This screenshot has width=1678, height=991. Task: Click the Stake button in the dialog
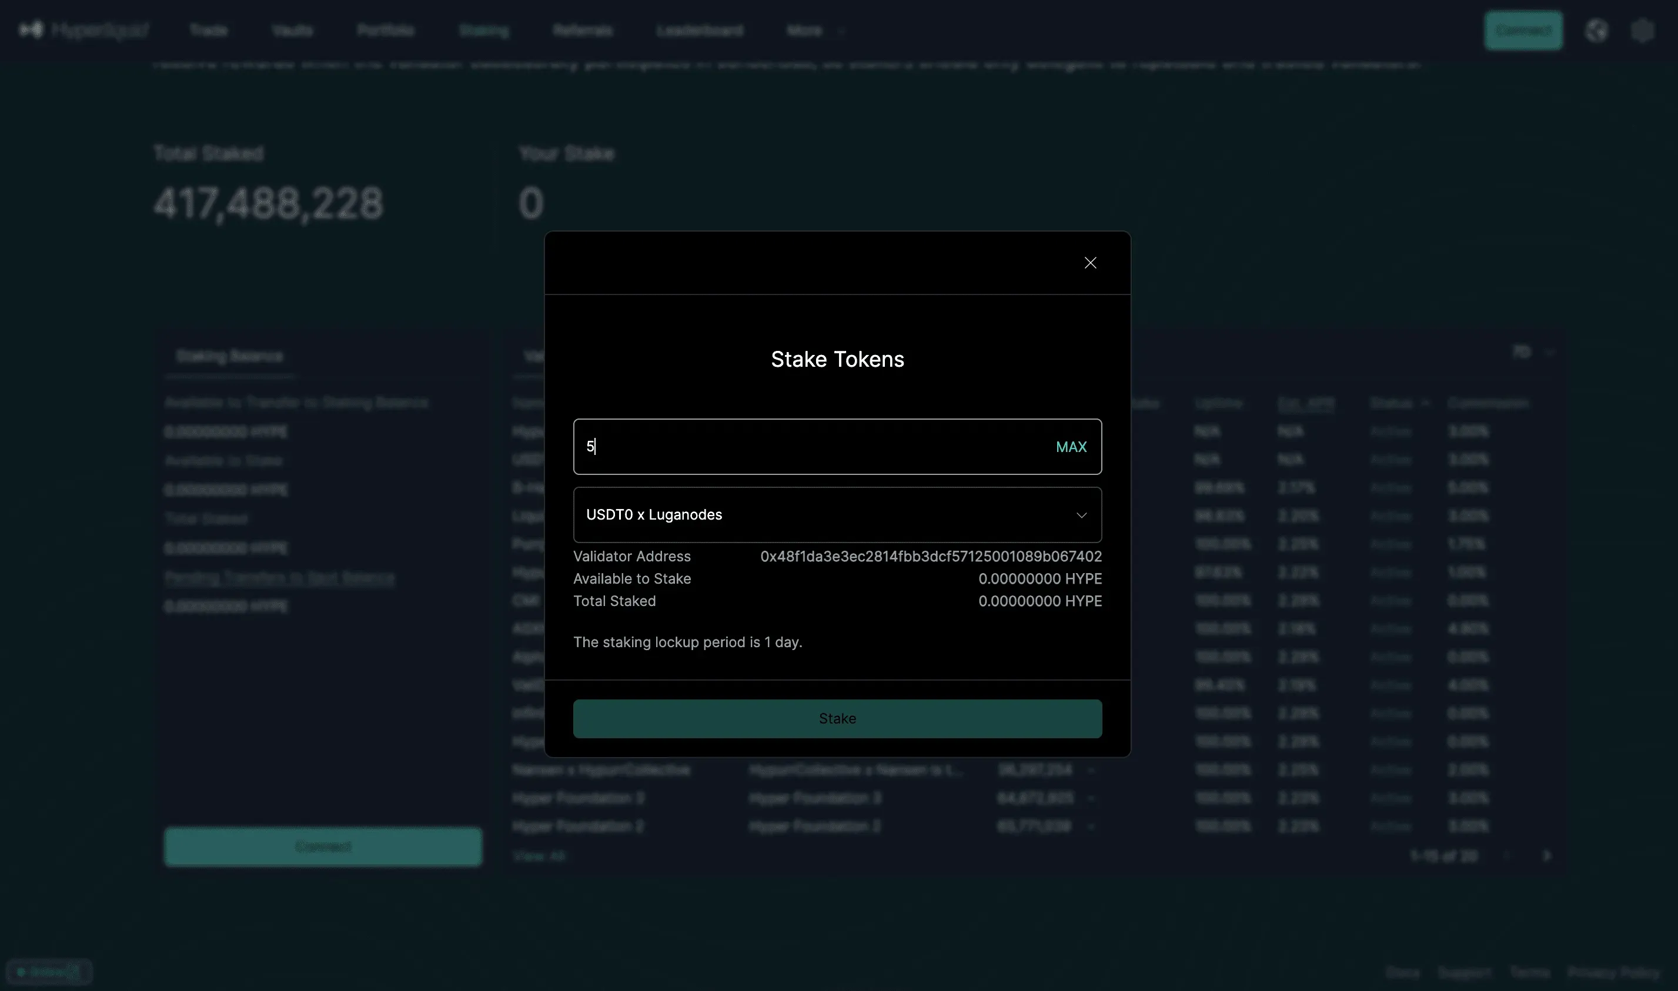pos(837,718)
